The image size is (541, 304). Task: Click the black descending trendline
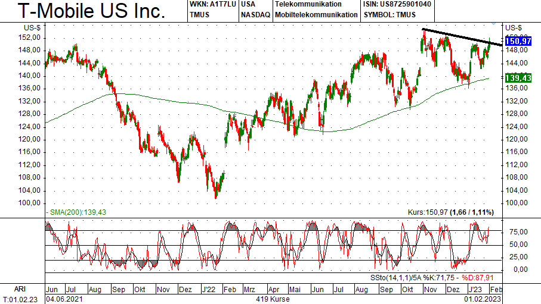pyautogui.click(x=462, y=37)
